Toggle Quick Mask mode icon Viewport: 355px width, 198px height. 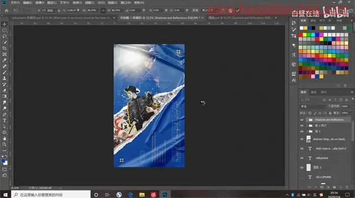point(5,169)
